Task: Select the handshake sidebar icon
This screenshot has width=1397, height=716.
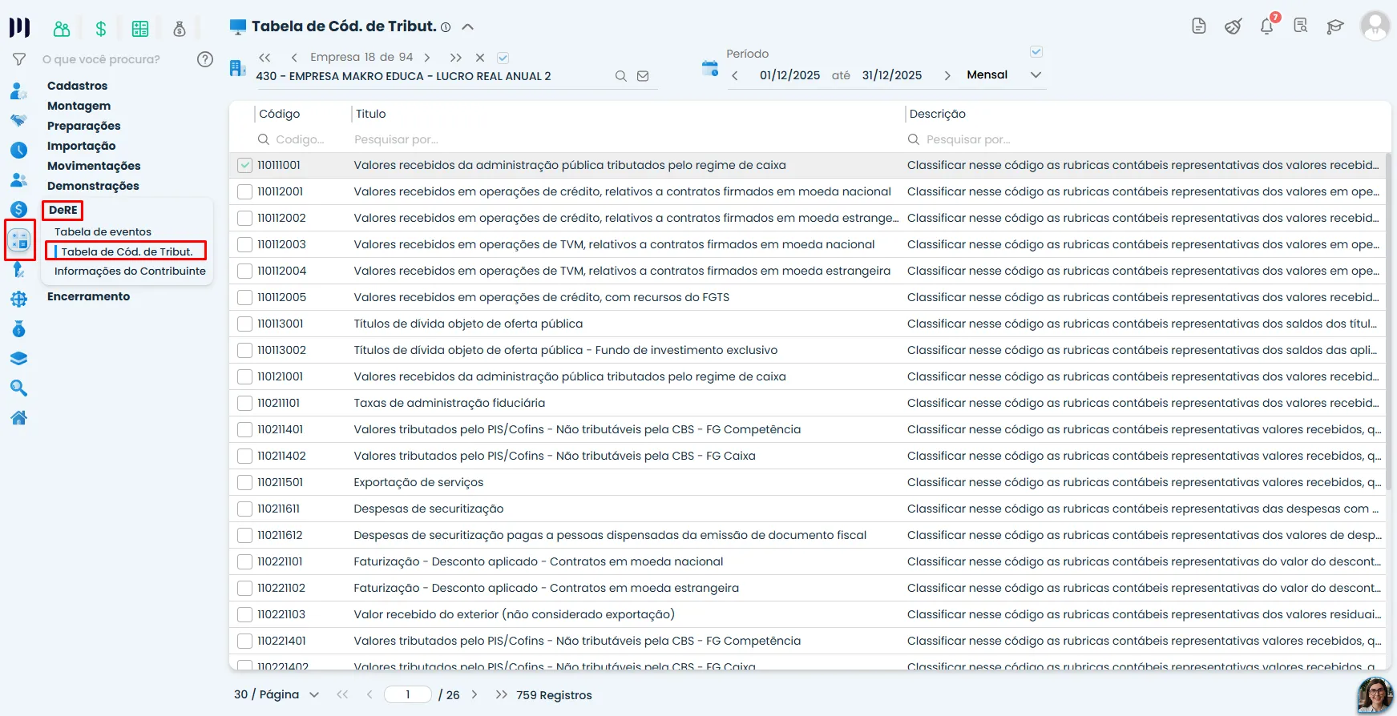Action: 19,120
